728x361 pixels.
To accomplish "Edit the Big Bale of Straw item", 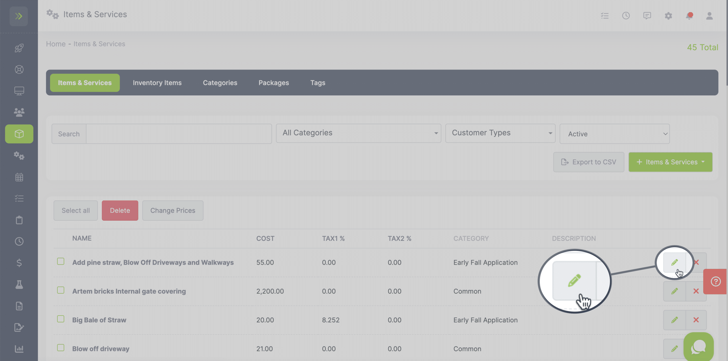I will pyautogui.click(x=675, y=320).
